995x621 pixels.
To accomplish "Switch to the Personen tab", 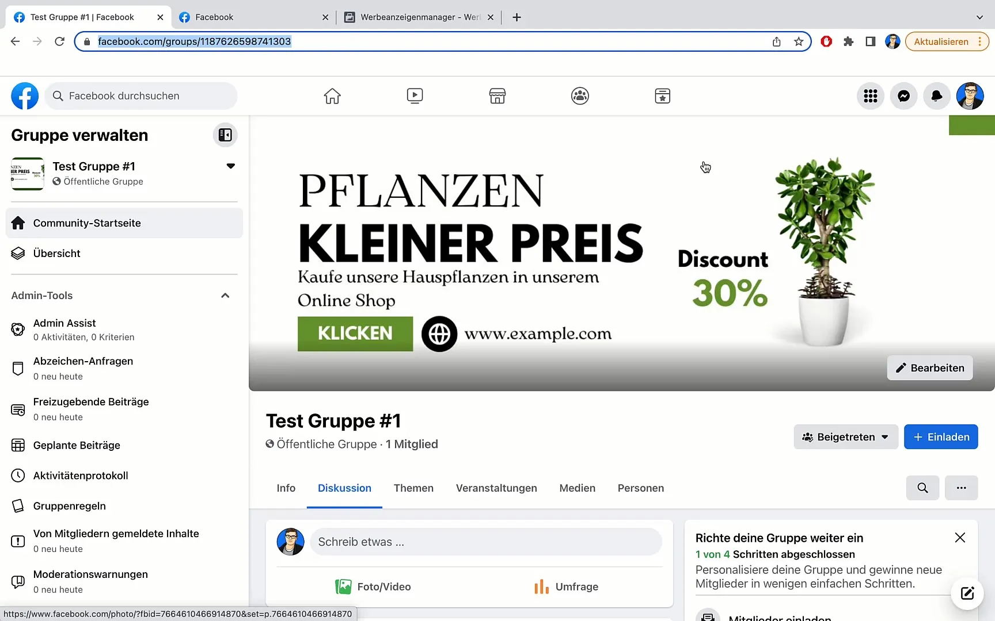I will click(x=641, y=488).
